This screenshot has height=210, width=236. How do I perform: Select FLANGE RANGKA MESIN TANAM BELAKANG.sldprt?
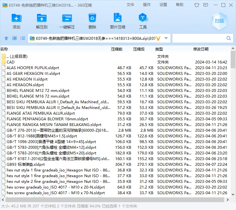tap(115, 125)
